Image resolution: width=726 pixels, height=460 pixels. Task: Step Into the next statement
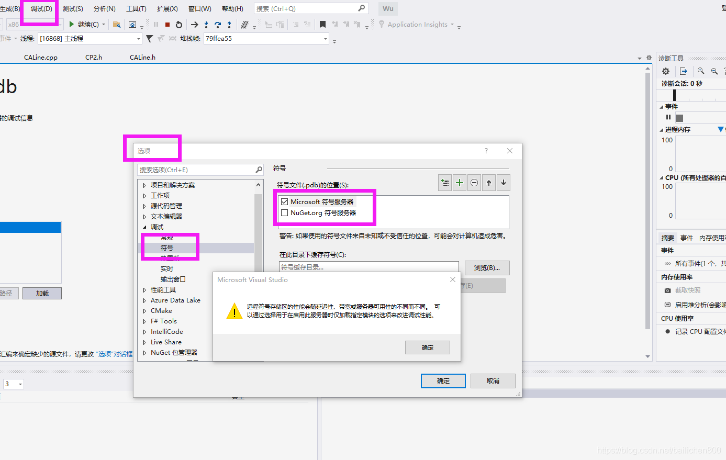pos(206,25)
